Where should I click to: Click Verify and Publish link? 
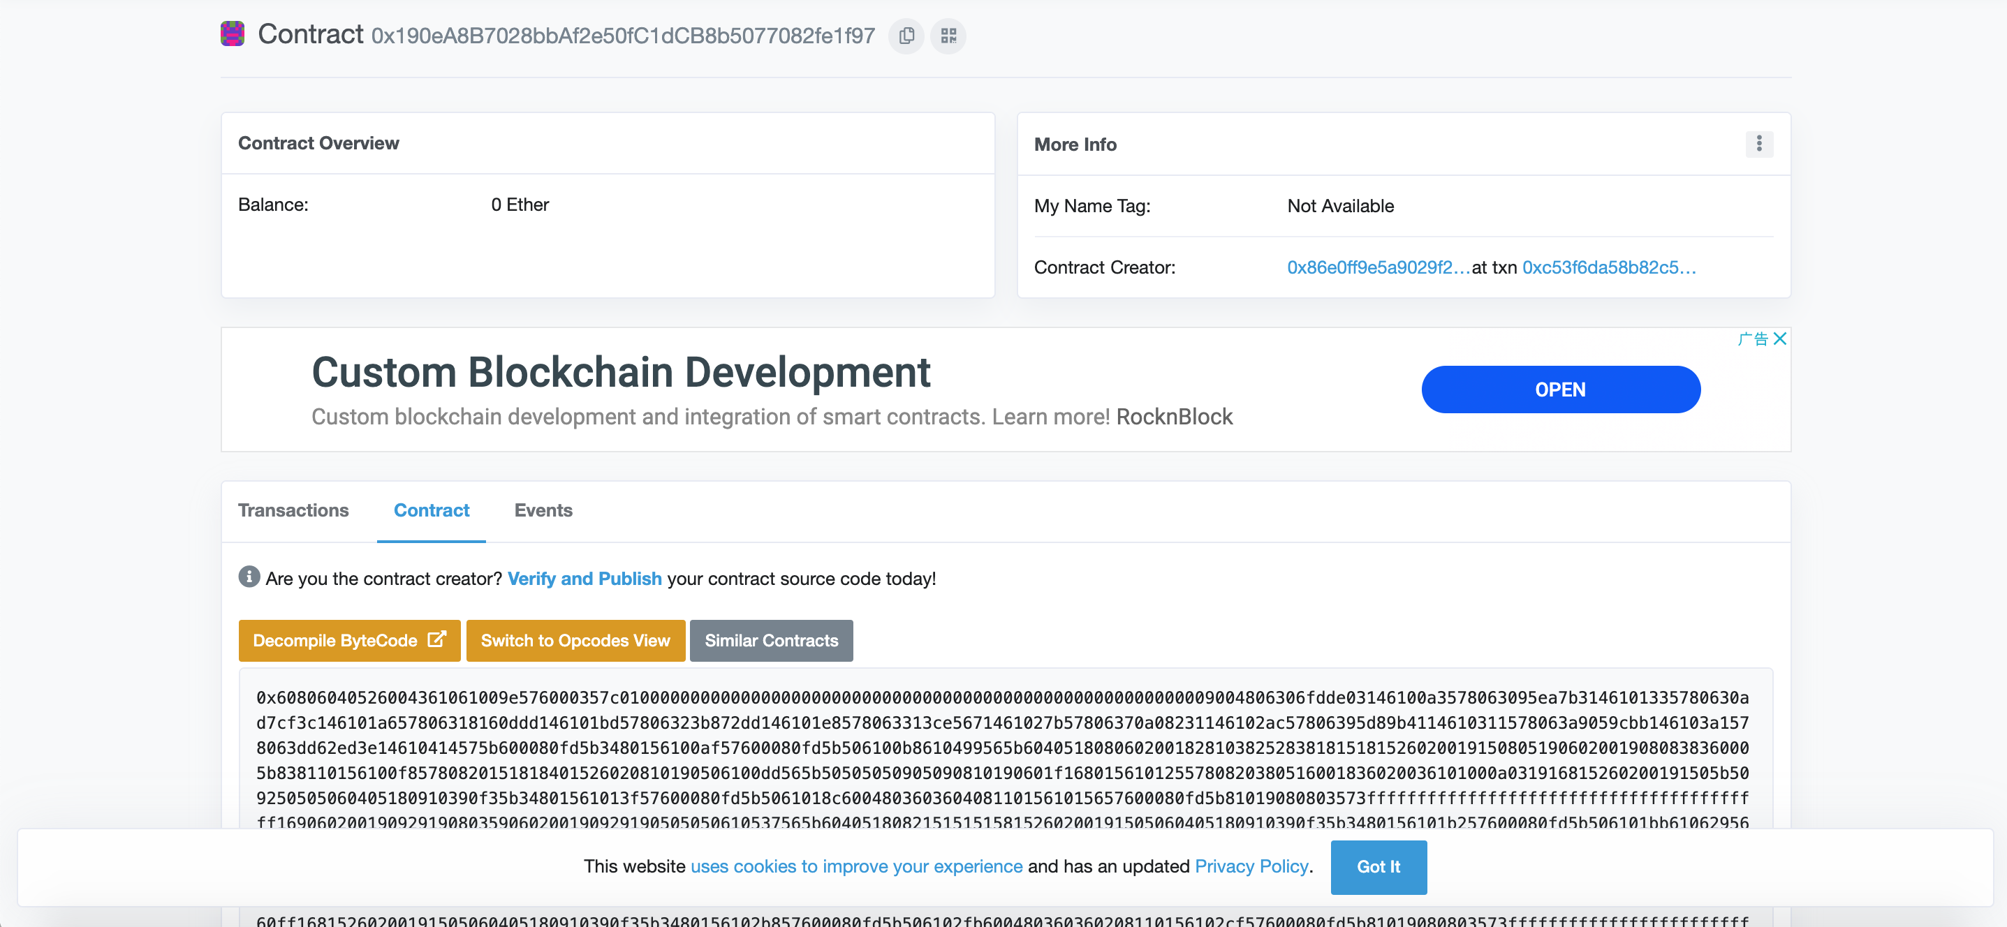(585, 579)
